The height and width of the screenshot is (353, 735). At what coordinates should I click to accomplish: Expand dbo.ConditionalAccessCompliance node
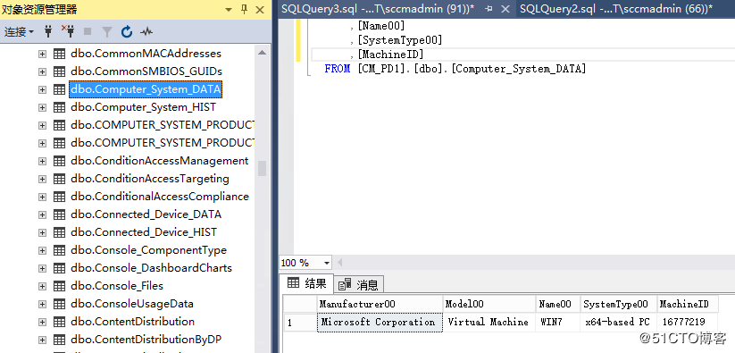pos(42,197)
